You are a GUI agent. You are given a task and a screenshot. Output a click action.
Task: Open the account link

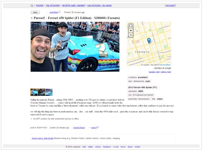pyautogui.click(x=170, y=5)
